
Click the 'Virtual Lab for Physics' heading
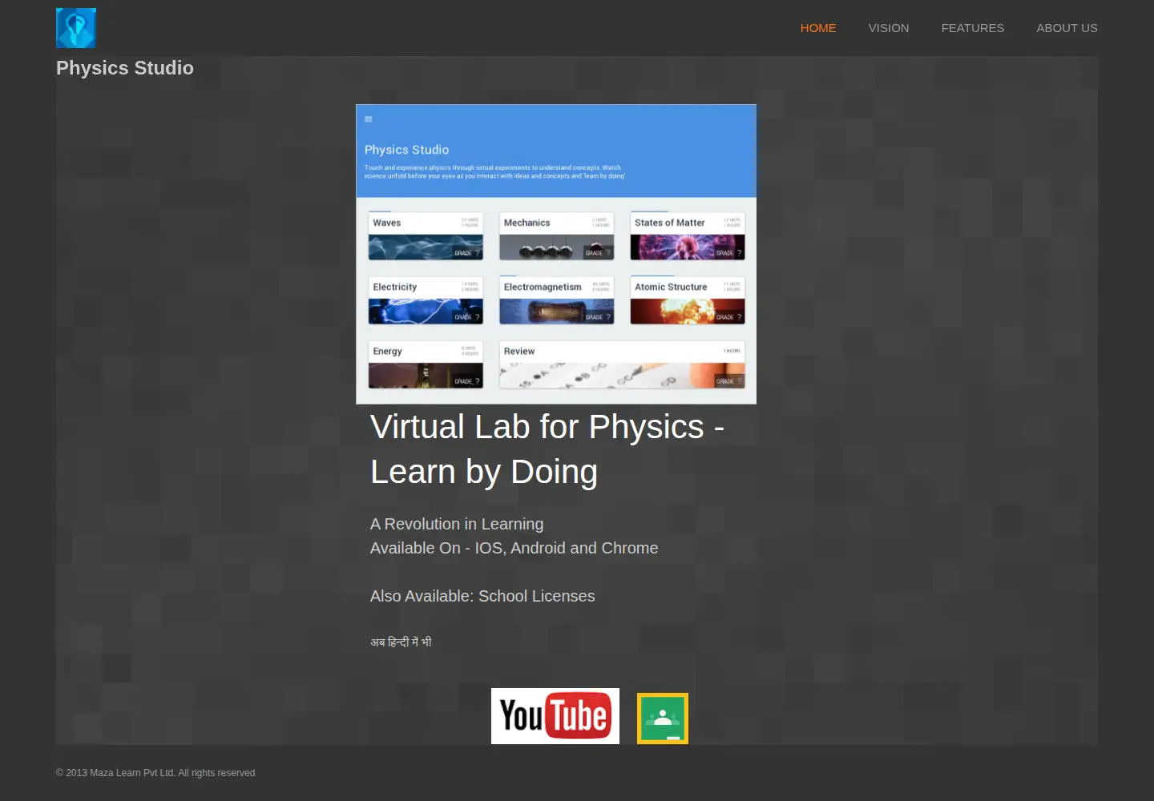click(547, 449)
